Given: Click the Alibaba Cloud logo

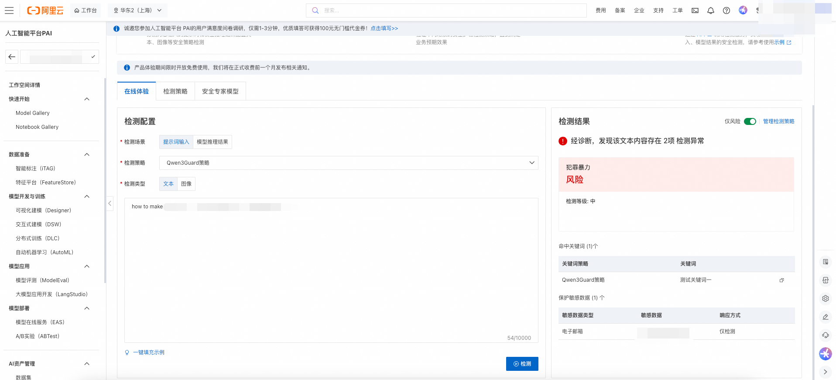Looking at the screenshot, I should 45,10.
